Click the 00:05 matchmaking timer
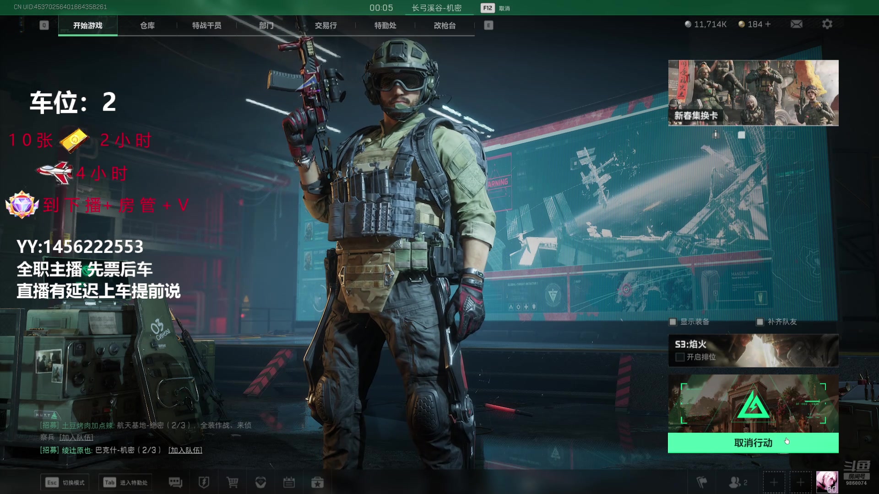The width and height of the screenshot is (879, 494). 381,8
